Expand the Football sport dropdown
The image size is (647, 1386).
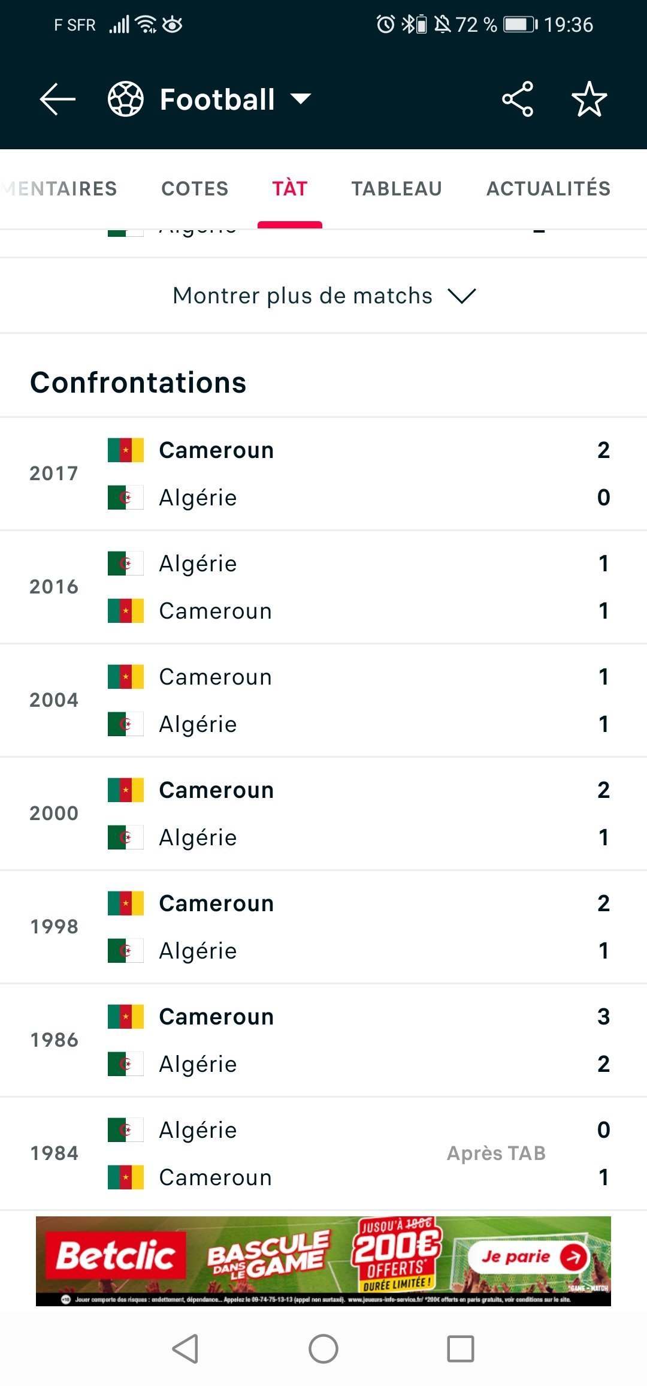301,99
